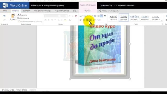Click the ЧИСЛО СЛОВ: 3 status entry

[22, 90]
